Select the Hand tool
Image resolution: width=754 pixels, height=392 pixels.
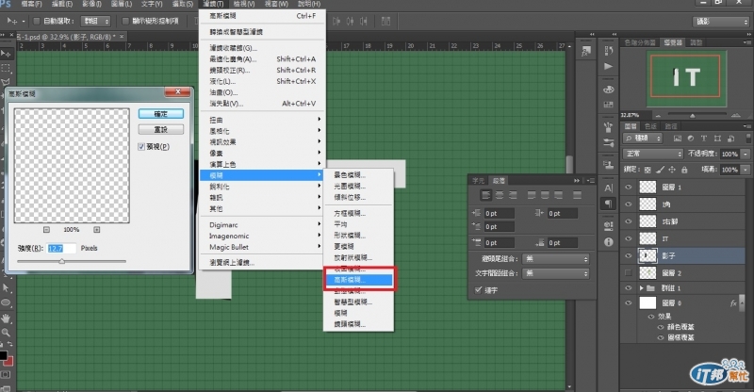(6, 318)
